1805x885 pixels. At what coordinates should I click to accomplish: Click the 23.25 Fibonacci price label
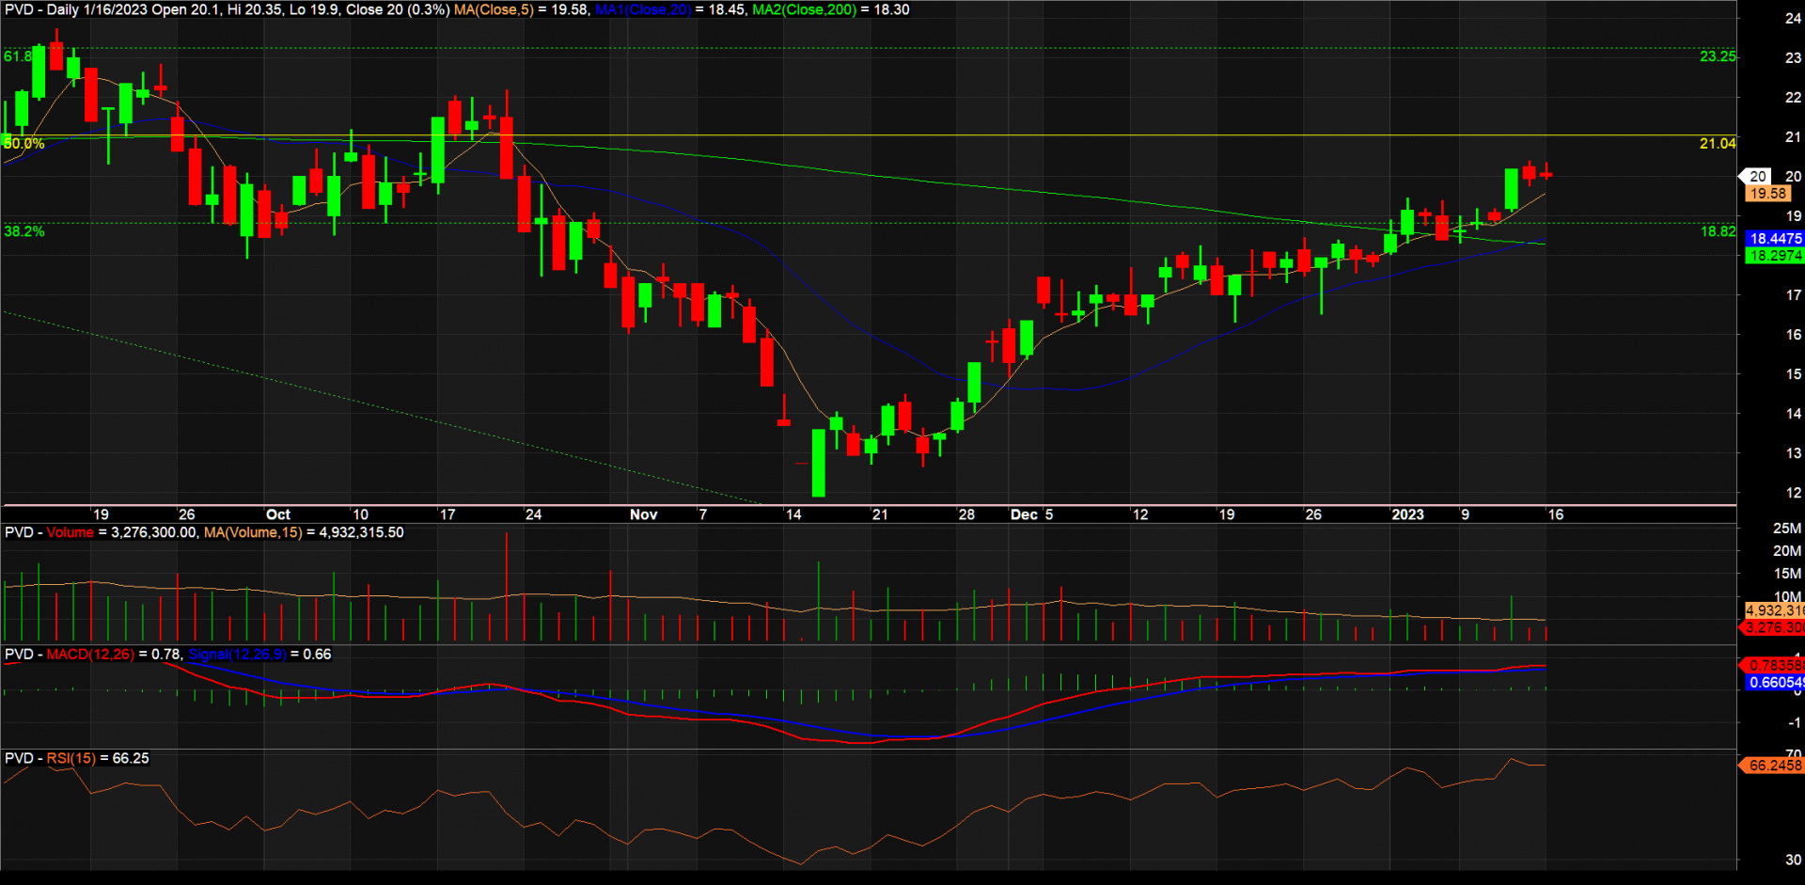(x=1718, y=56)
